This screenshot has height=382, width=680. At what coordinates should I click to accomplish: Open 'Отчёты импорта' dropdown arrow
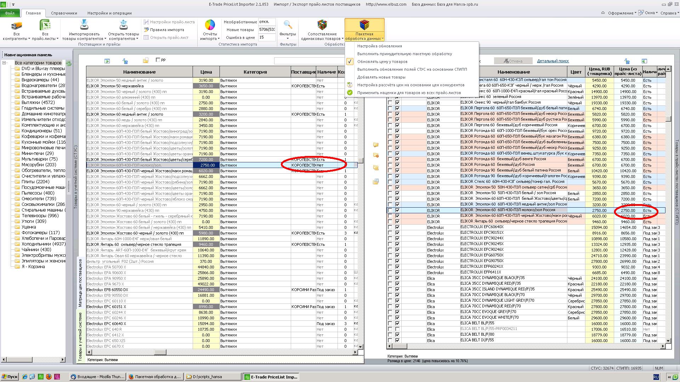click(219, 39)
